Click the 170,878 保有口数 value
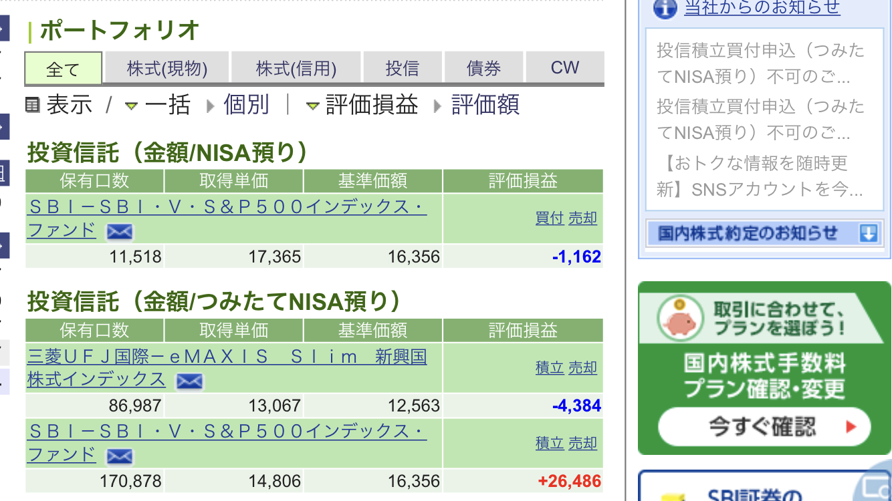 pyautogui.click(x=130, y=481)
